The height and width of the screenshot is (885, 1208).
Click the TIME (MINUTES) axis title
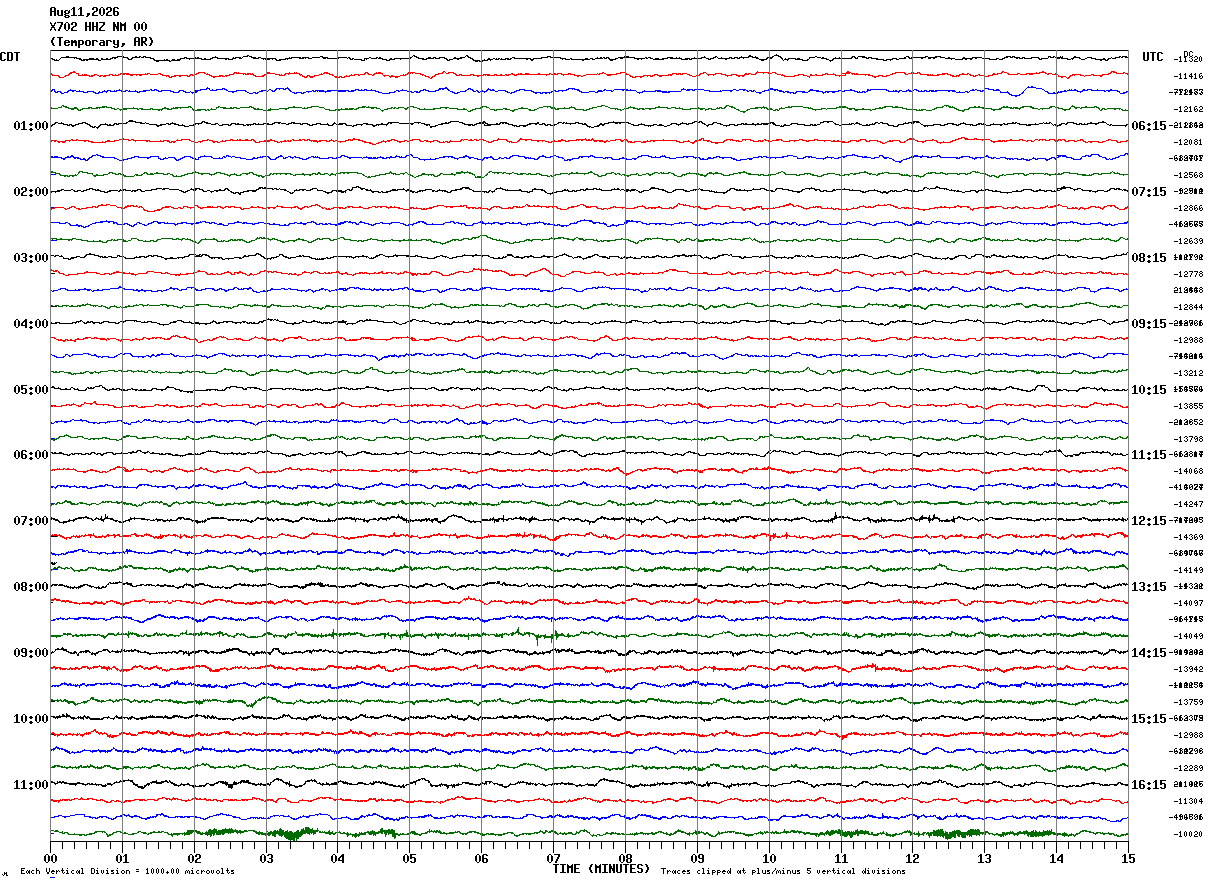tap(601, 869)
